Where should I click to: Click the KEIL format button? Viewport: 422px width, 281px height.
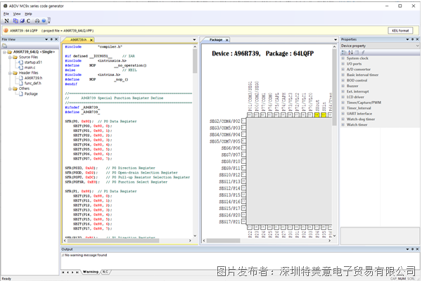tap(400, 30)
